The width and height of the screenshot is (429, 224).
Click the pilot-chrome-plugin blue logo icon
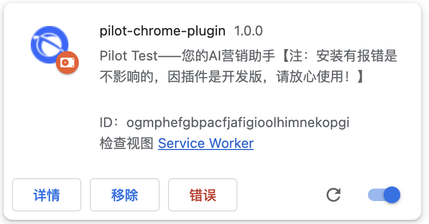pos(50,45)
